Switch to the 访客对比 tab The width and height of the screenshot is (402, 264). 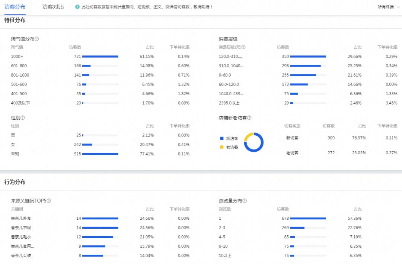pos(52,7)
